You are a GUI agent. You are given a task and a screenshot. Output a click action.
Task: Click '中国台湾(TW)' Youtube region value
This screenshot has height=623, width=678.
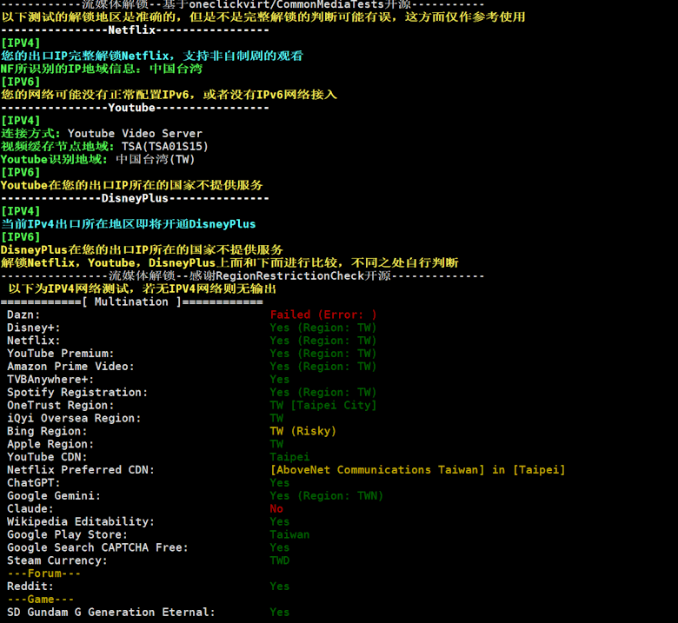point(156,160)
